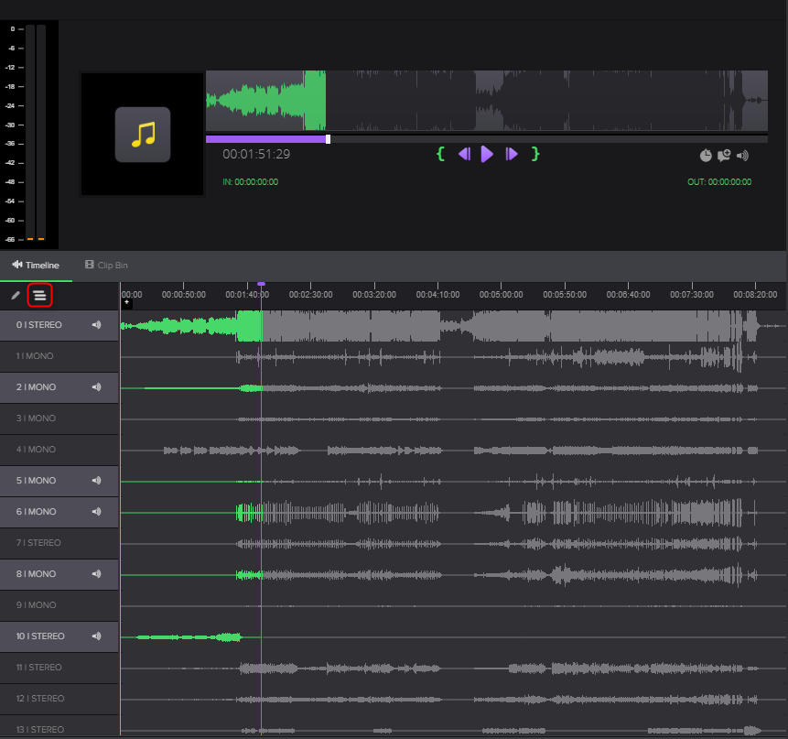The height and width of the screenshot is (739, 788).
Task: Click the 4 MONO track label
Action: pos(37,450)
